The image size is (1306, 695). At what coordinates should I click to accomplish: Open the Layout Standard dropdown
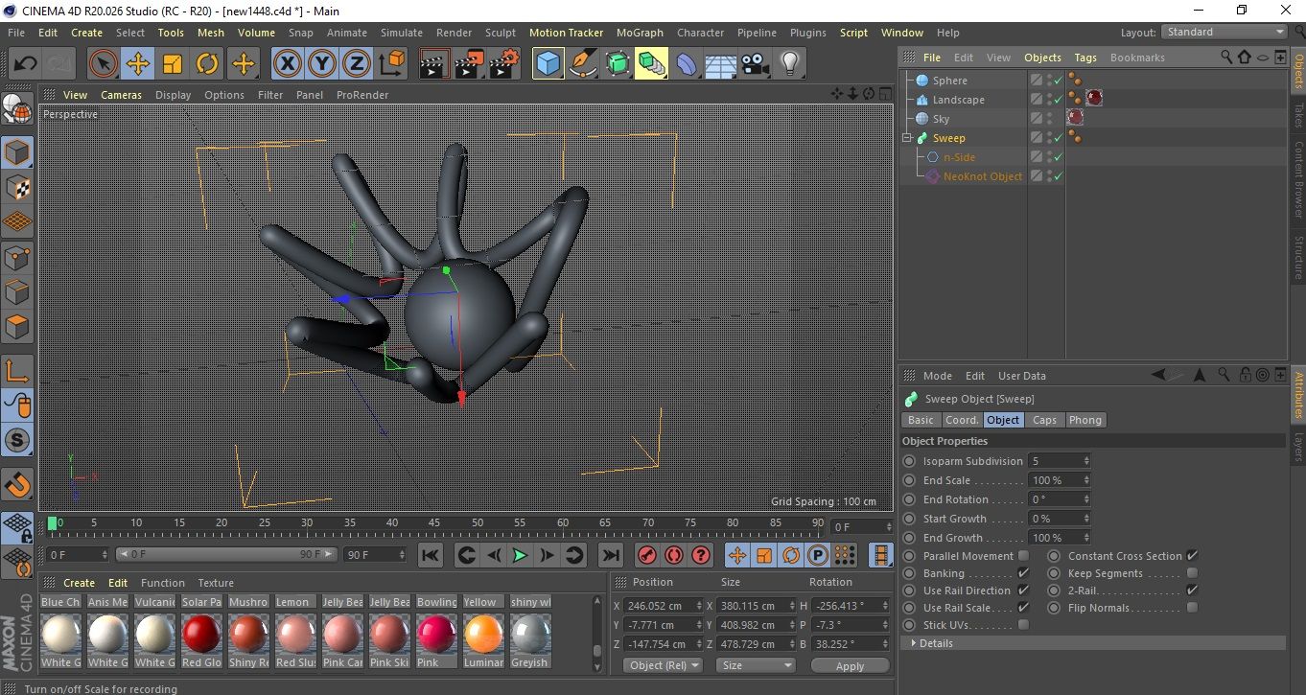point(1224,32)
